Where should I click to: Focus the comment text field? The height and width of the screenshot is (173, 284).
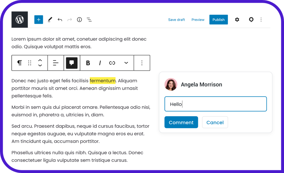[215, 104]
